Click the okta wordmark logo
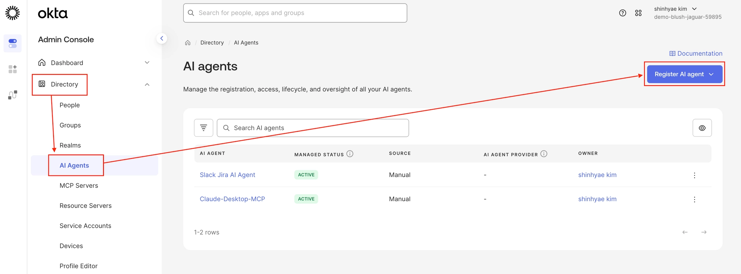741x274 pixels. (x=53, y=13)
